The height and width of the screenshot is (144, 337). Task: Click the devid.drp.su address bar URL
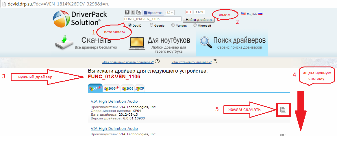[x=59, y=4]
